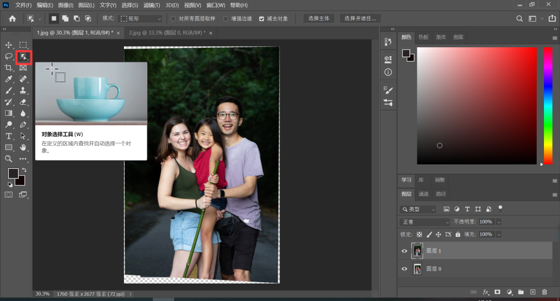Select the Crop tool
Viewport: 560px width, 301px height.
click(x=9, y=67)
